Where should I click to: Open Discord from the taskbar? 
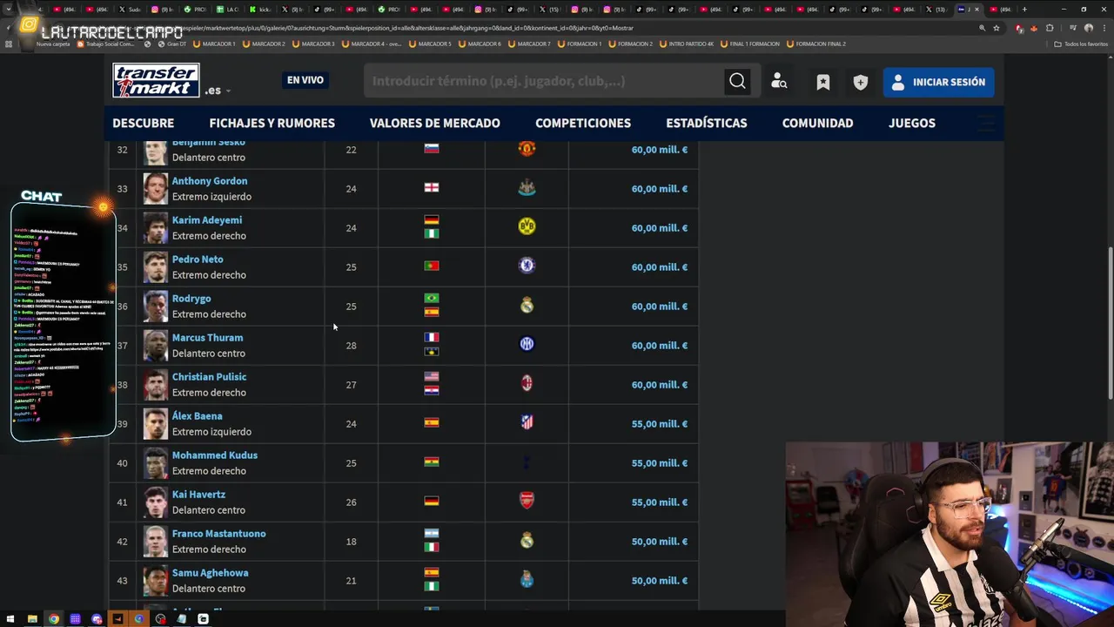point(97,619)
